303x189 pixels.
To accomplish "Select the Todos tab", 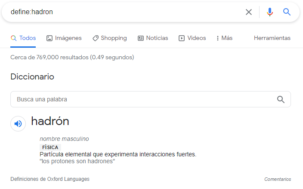I will click(23, 38).
